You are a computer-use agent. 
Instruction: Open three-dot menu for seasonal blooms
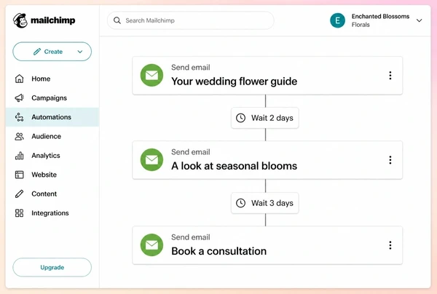click(390, 160)
